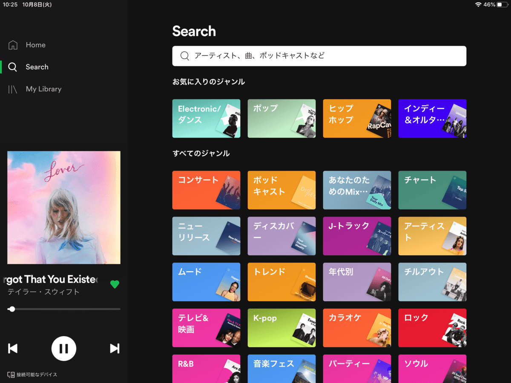Open the Lover album artwork
The width and height of the screenshot is (511, 383).
tap(64, 208)
